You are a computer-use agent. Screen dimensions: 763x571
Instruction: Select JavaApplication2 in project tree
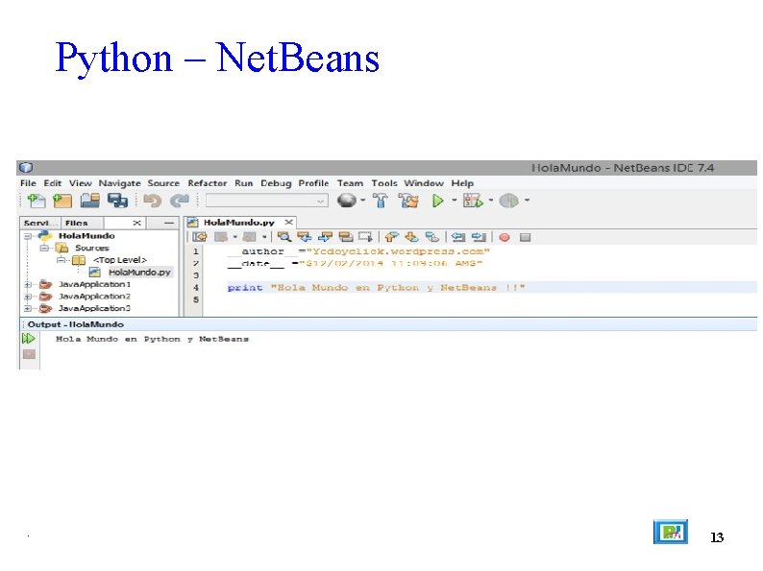tap(94, 297)
